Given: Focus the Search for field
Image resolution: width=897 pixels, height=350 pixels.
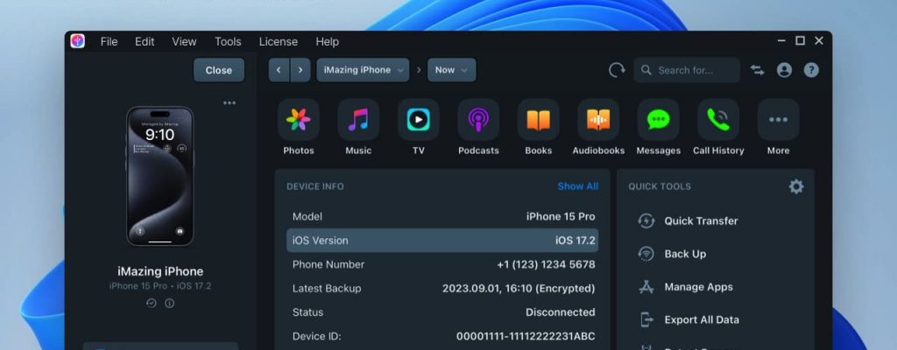Looking at the screenshot, I should click(x=687, y=70).
